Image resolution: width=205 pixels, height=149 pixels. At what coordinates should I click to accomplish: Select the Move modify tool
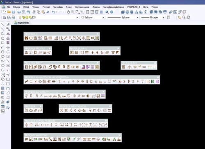(8, 47)
